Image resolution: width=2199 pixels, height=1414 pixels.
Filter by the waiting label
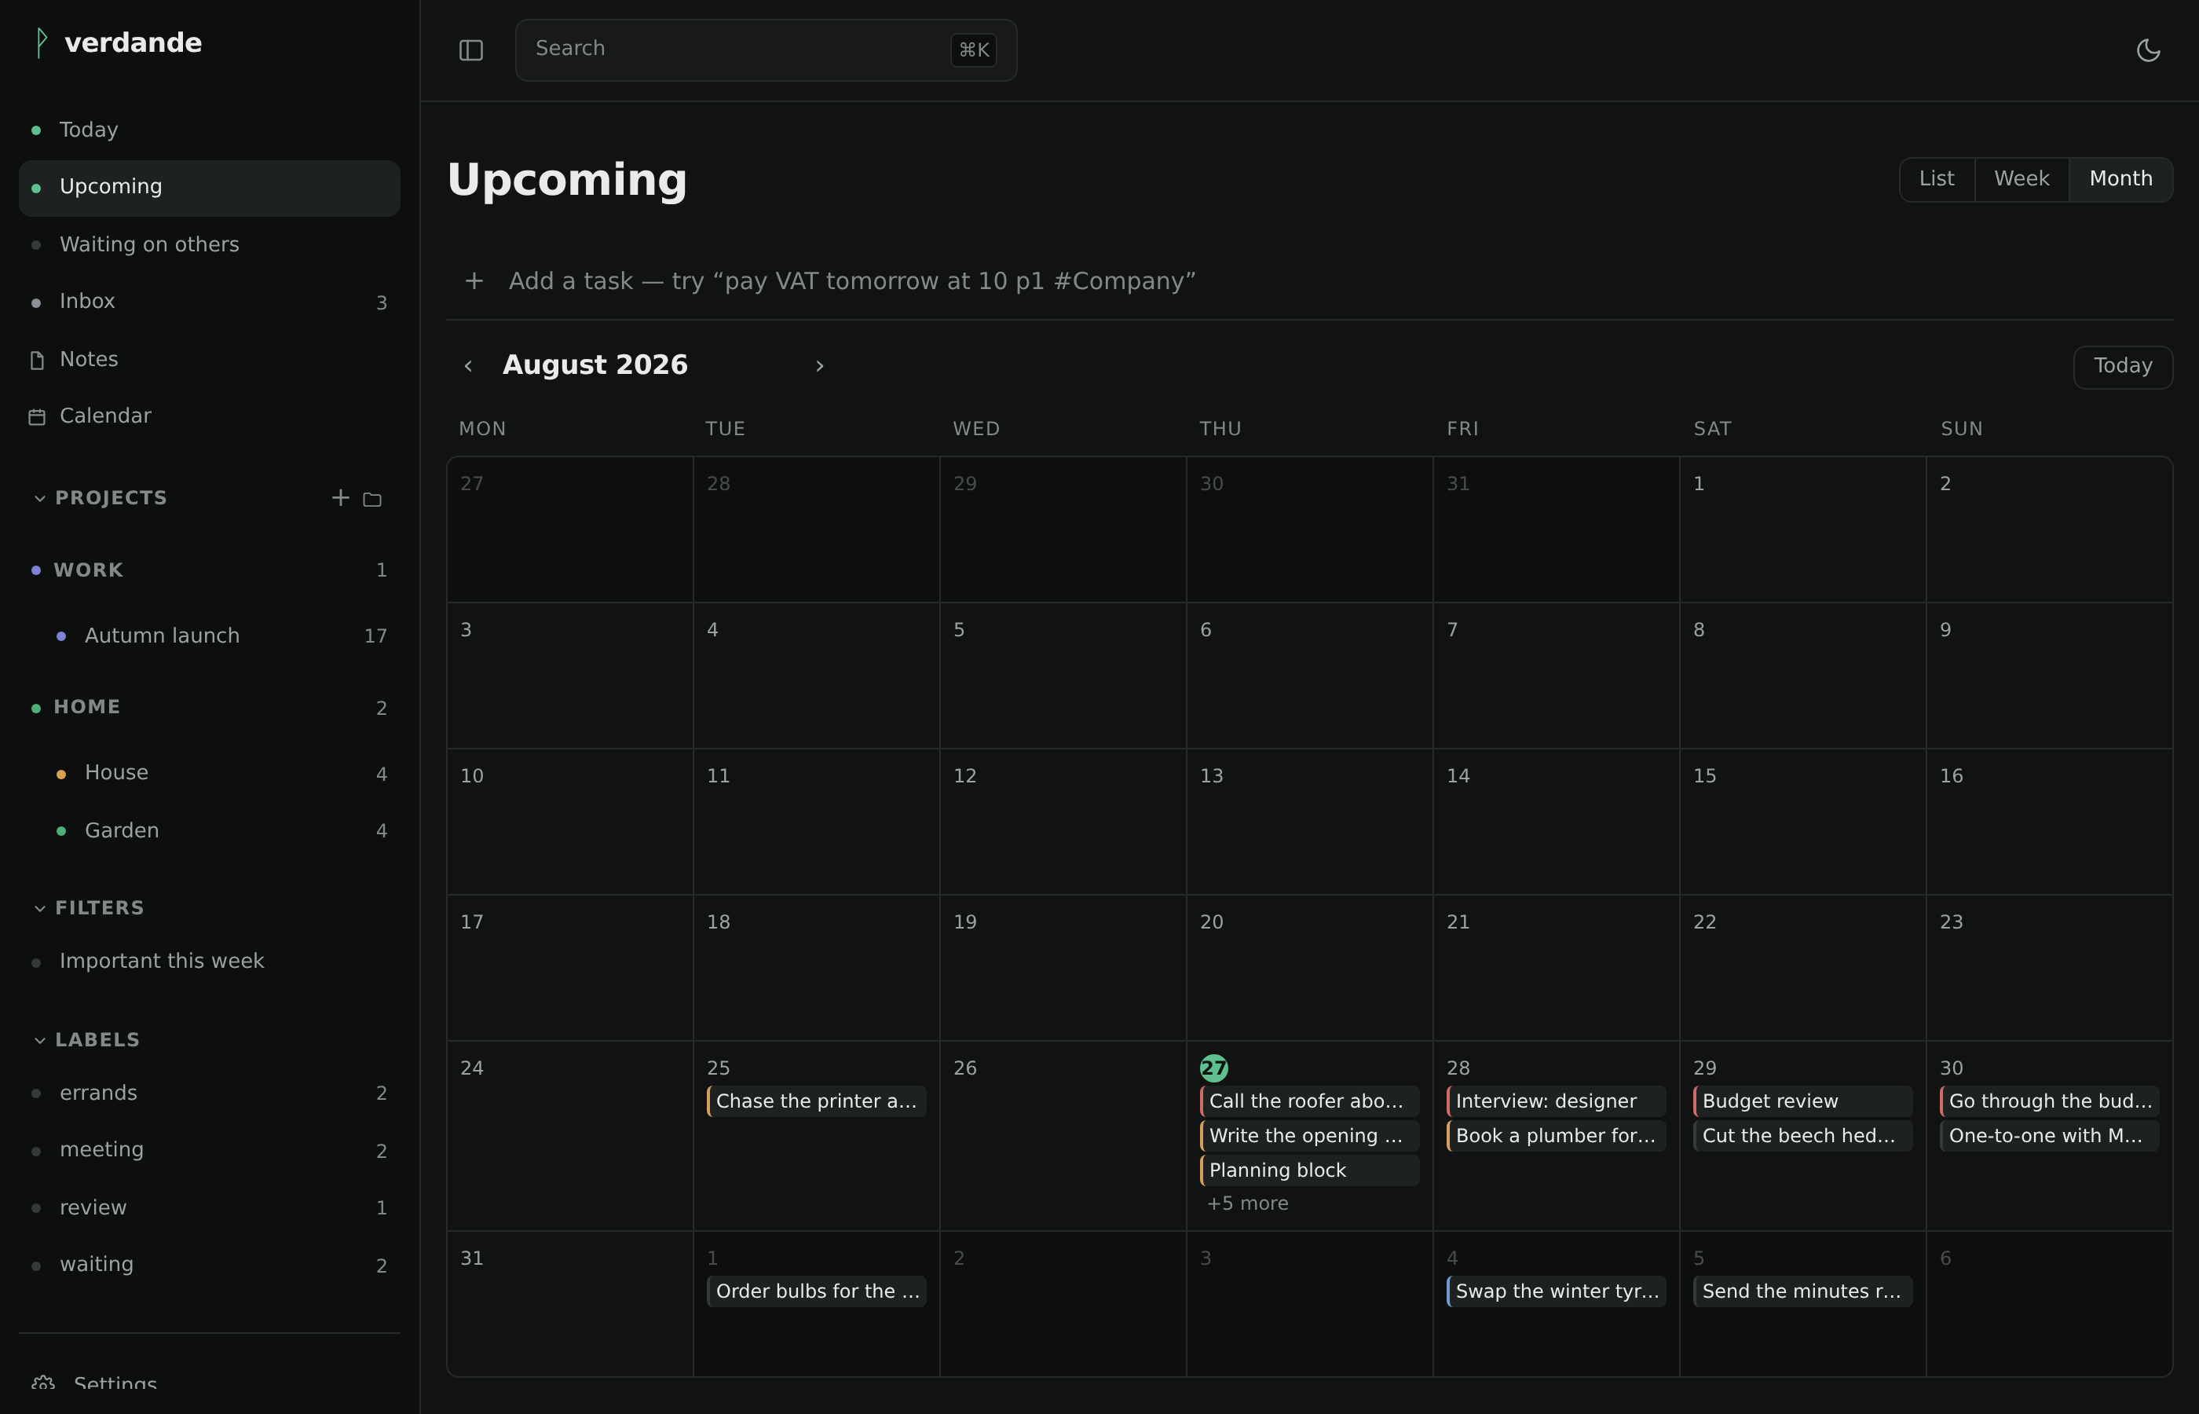pos(209,1264)
